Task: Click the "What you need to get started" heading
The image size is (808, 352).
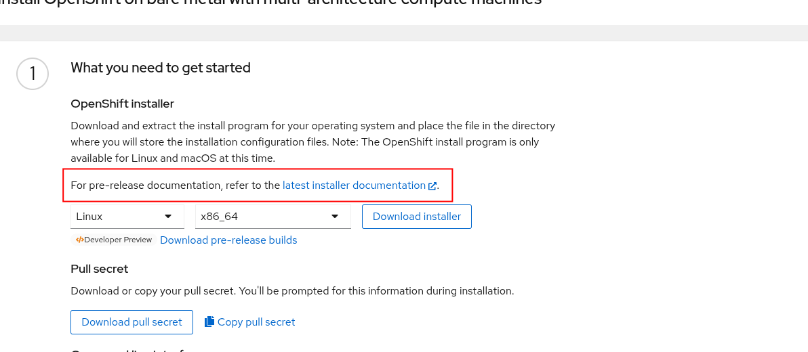Action: point(161,68)
